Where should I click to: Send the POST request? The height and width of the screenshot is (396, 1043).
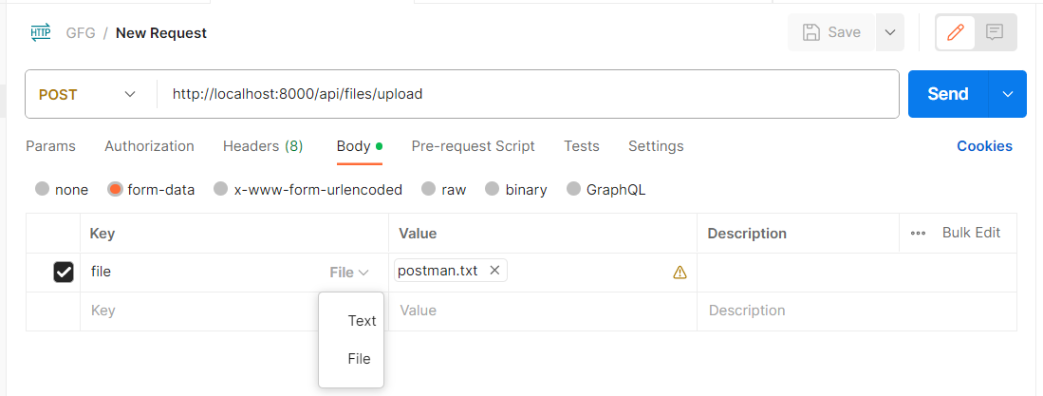click(948, 94)
